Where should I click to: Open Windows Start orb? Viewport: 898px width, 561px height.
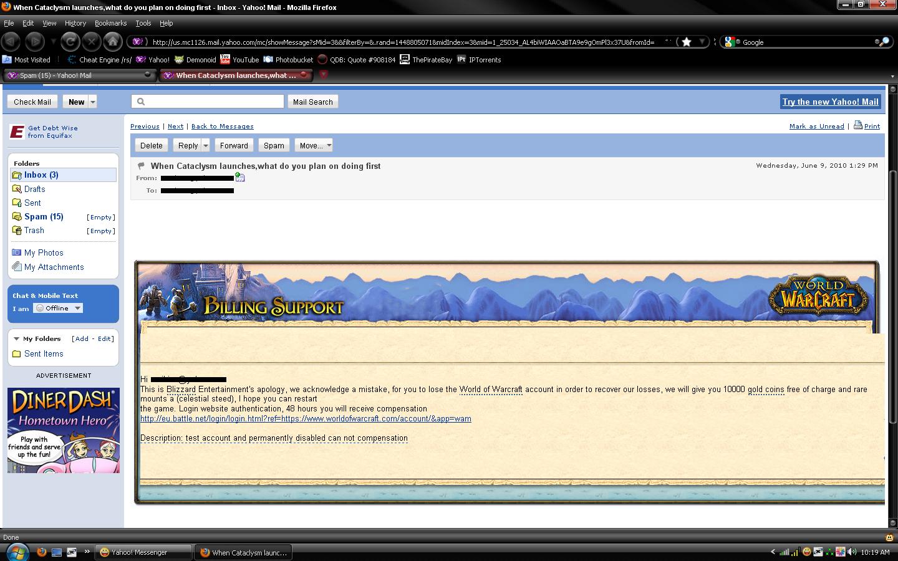click(x=17, y=552)
